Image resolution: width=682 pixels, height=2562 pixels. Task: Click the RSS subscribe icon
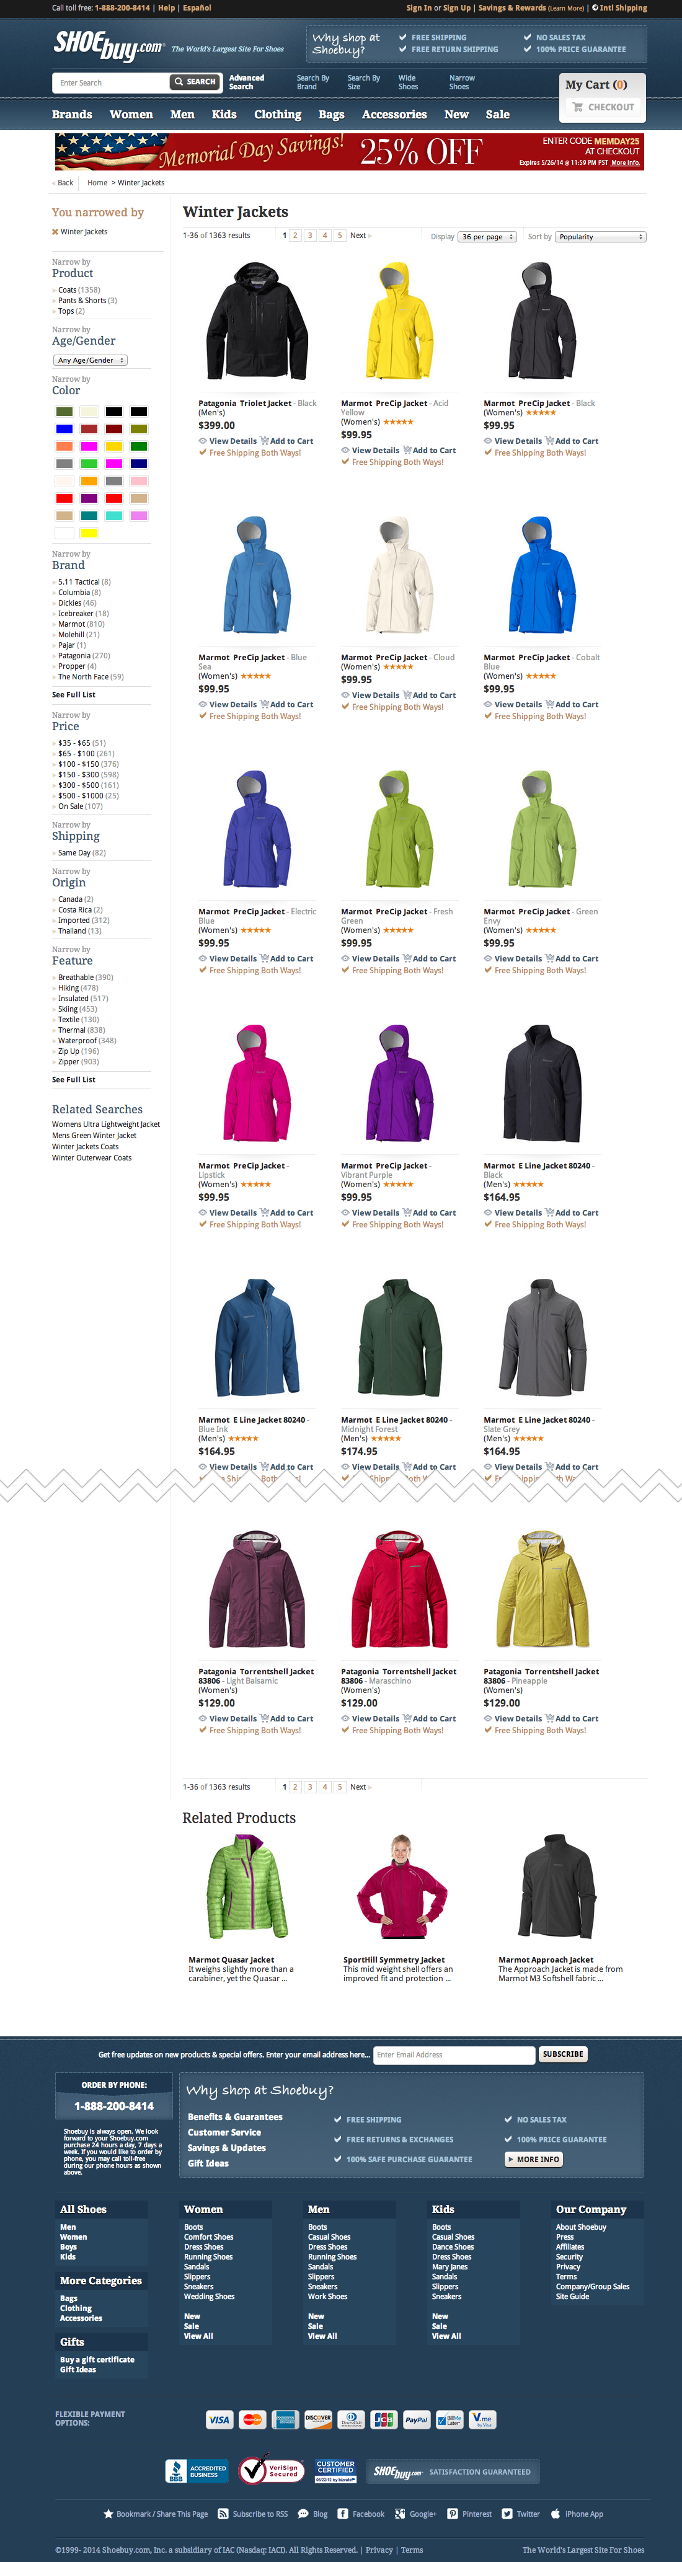coord(223,2513)
